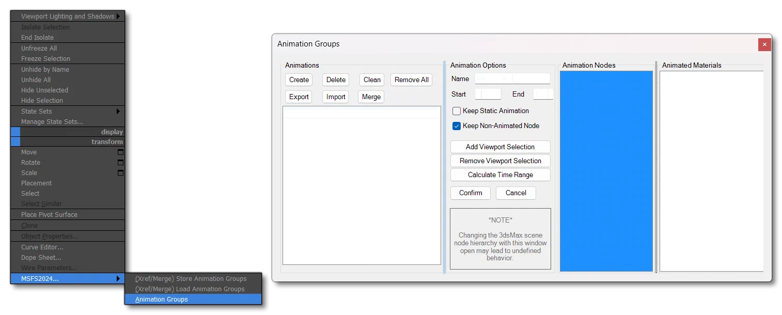Open Scale transform settings box icon
The image size is (782, 315).
(x=120, y=173)
